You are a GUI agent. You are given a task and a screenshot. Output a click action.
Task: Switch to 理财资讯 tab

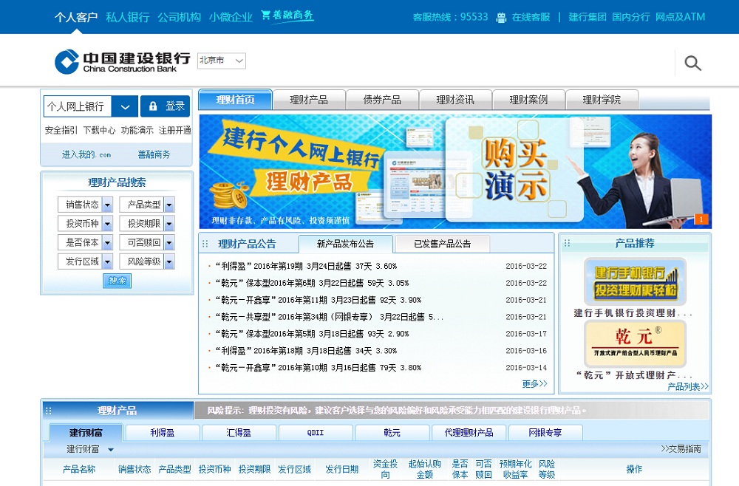[x=455, y=100]
